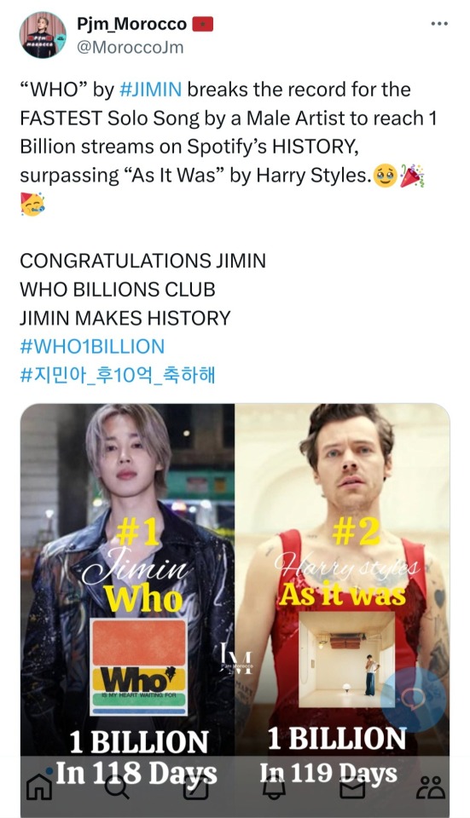Screen dimensions: 470x818
Task: Open the Grok slash-box icon in bottom bar
Action: click(x=197, y=787)
